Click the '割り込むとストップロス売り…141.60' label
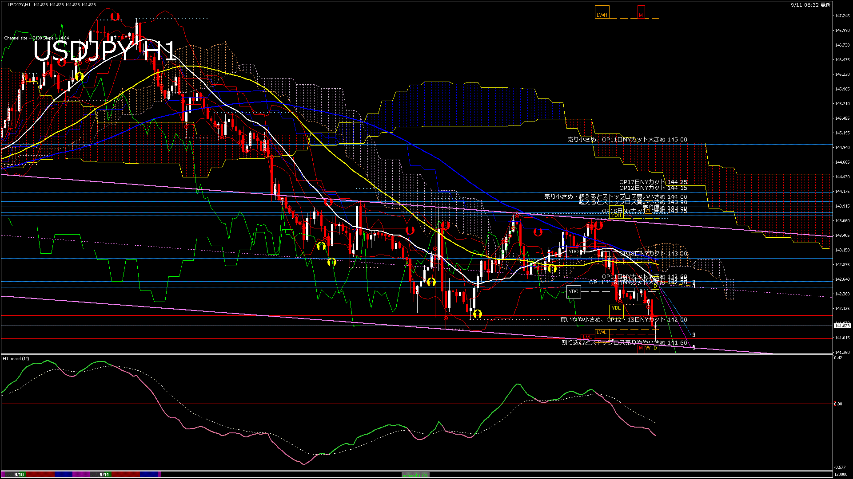Screen dimensions: 853x479 pos(625,343)
